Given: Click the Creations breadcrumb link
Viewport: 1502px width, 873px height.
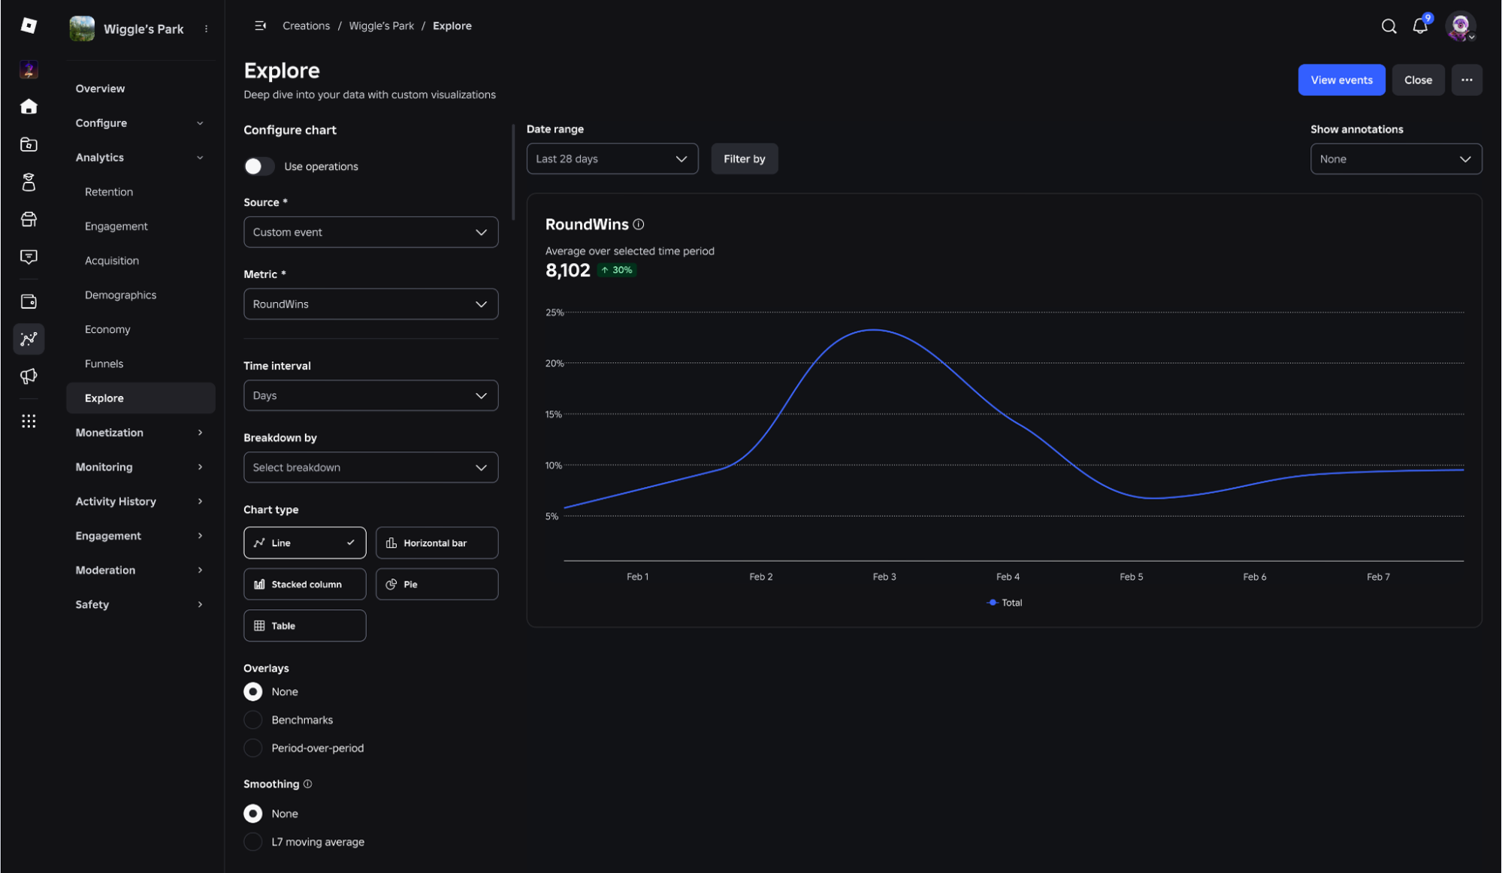Looking at the screenshot, I should 306,26.
